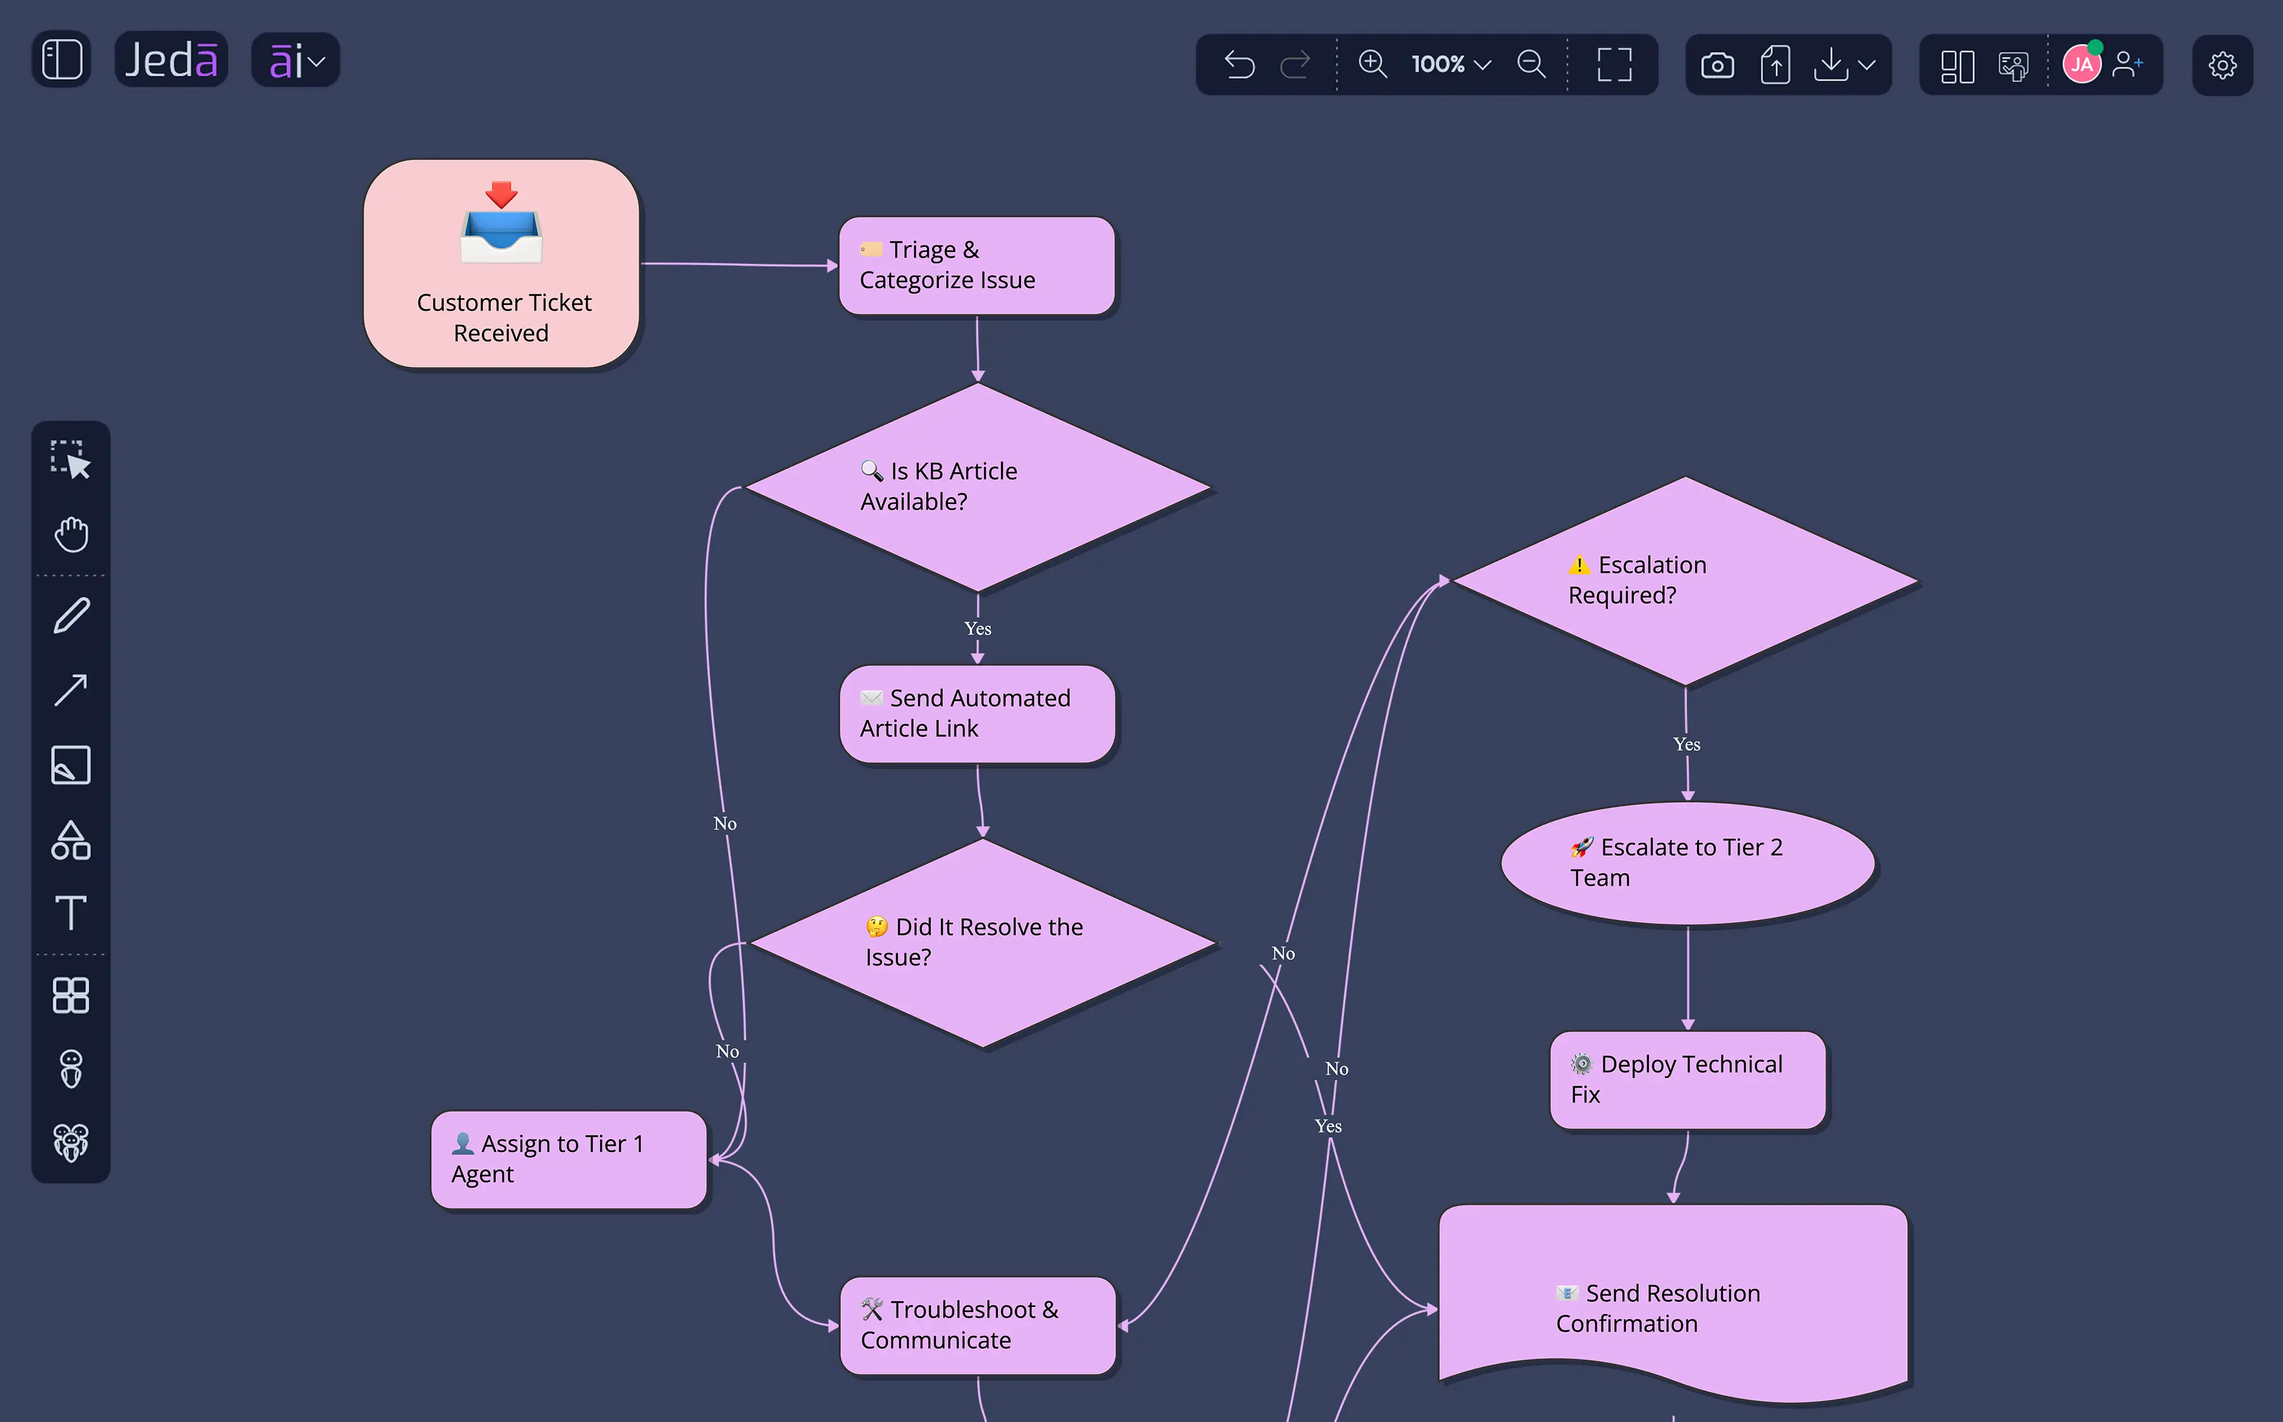Open the multi-agent AI tool
The height and width of the screenshot is (1422, 2283).
click(70, 1142)
